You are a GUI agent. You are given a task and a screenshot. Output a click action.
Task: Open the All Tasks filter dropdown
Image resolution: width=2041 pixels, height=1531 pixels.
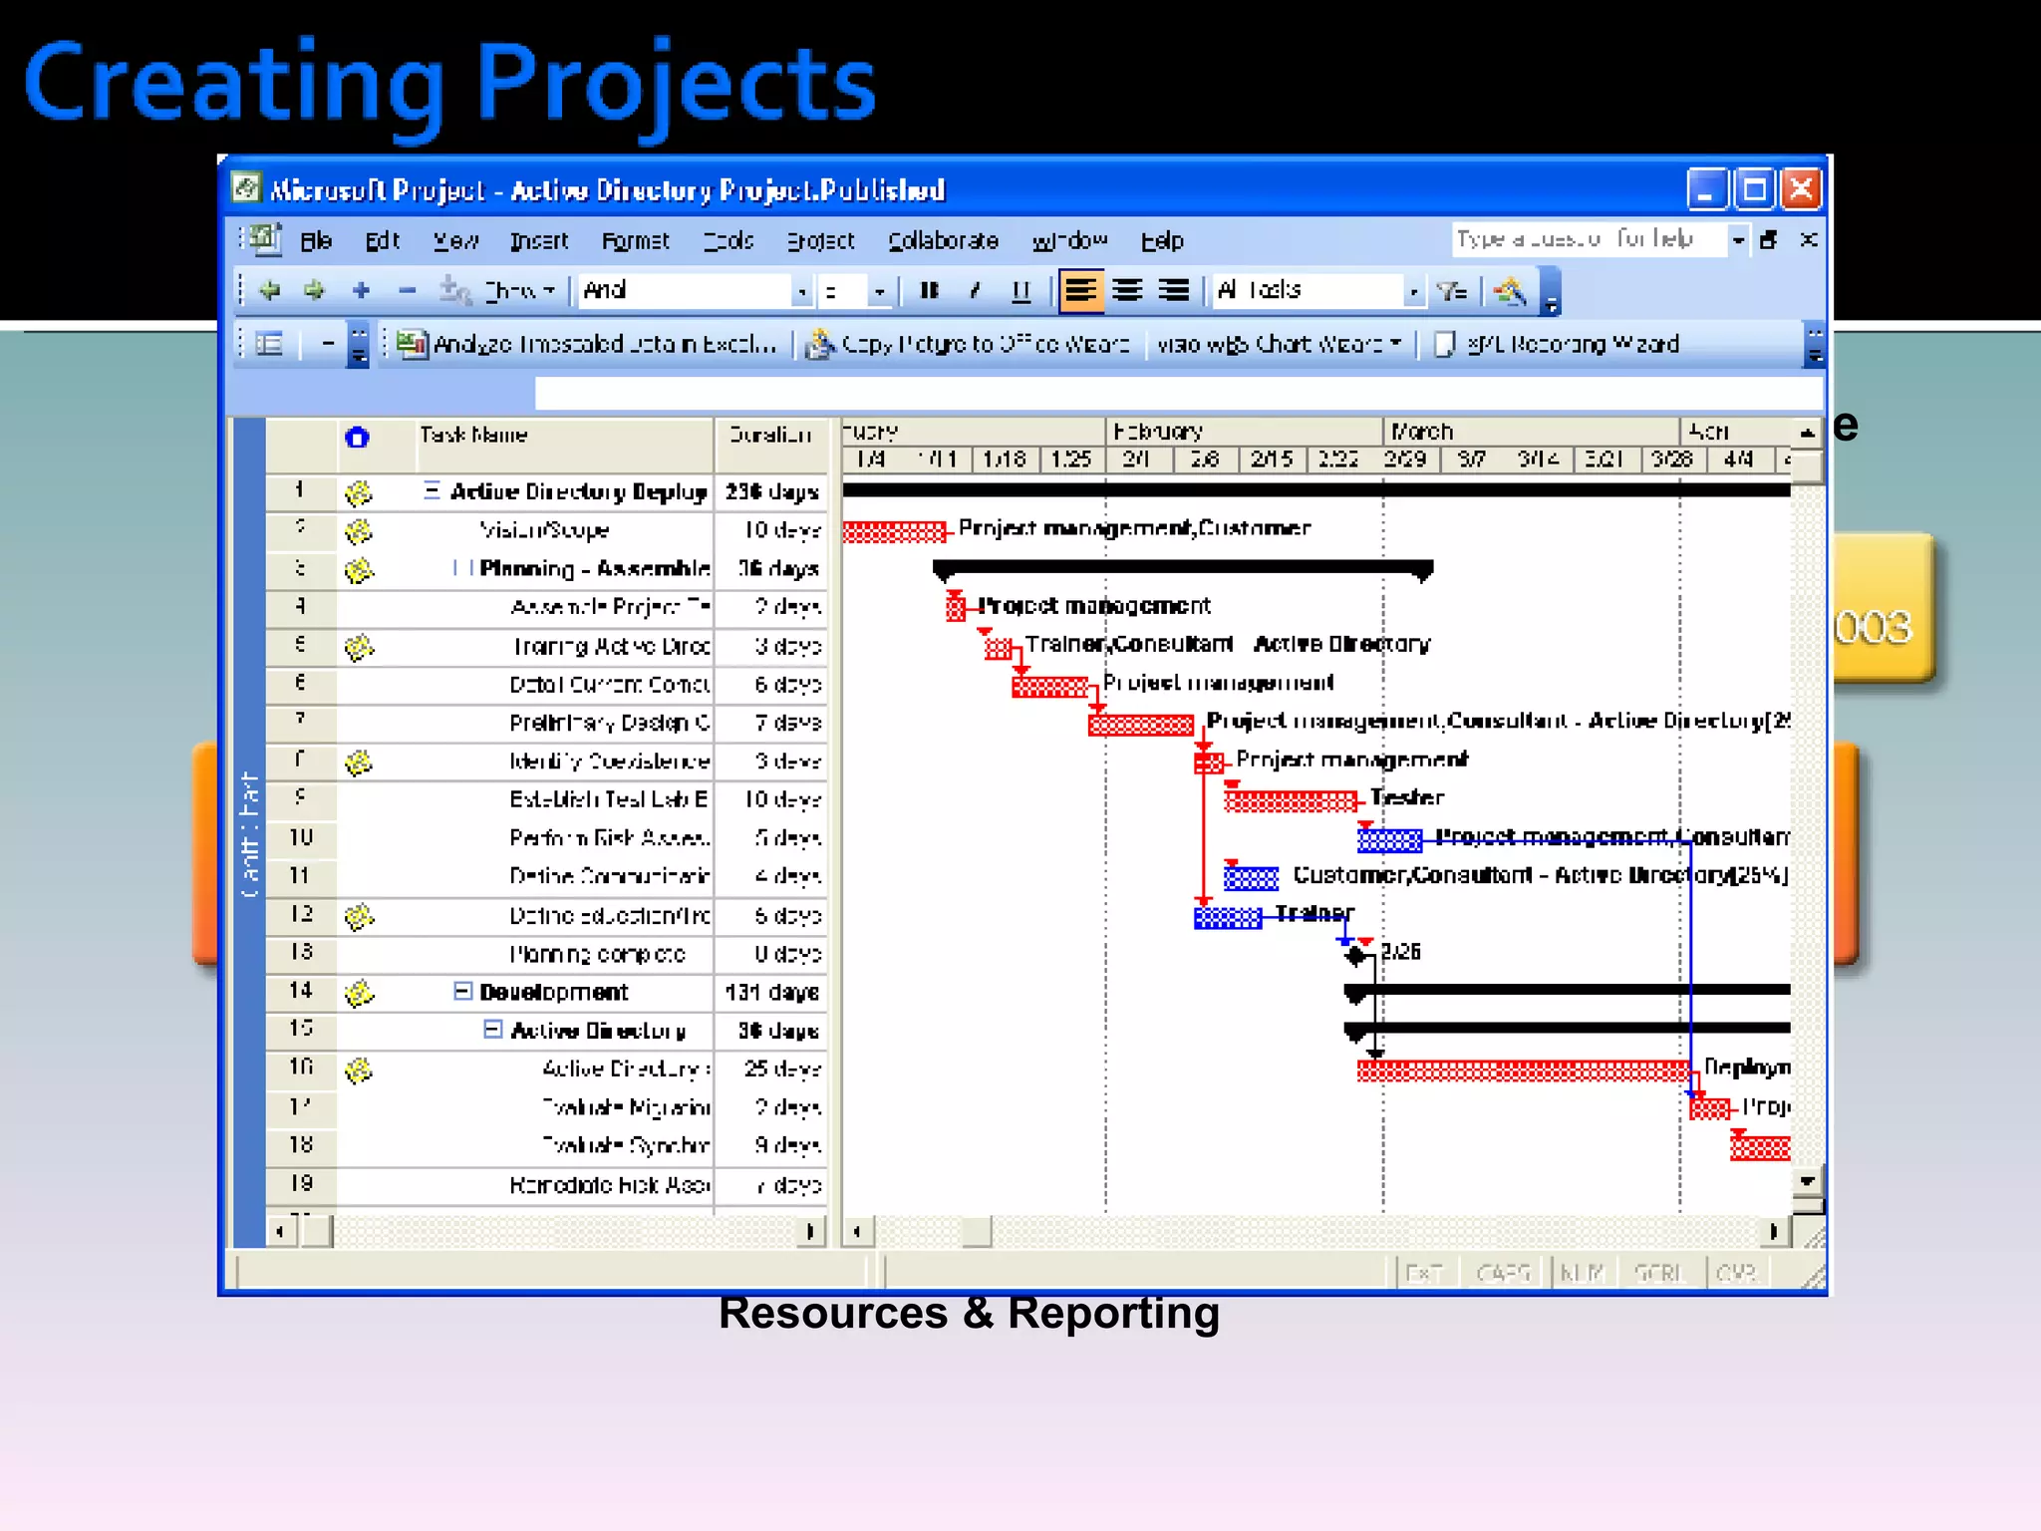(x=1412, y=292)
